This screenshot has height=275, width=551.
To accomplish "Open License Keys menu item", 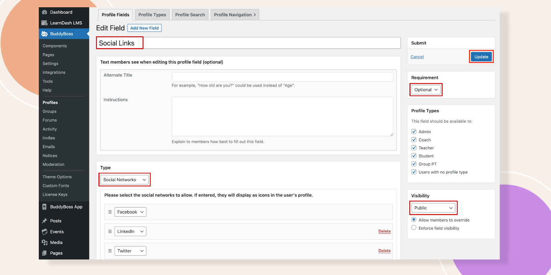I will point(55,195).
